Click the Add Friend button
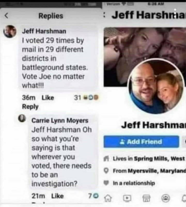This screenshot has height=207, width=186. pyautogui.click(x=141, y=141)
